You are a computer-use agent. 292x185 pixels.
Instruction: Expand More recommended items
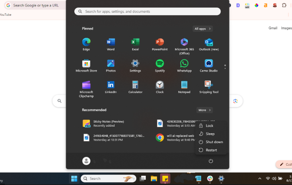pyautogui.click(x=204, y=110)
